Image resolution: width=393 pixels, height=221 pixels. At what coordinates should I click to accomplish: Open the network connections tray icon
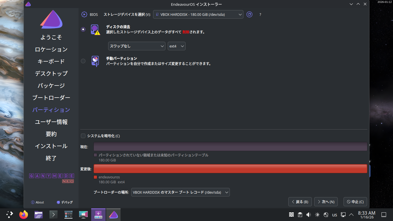343,214
